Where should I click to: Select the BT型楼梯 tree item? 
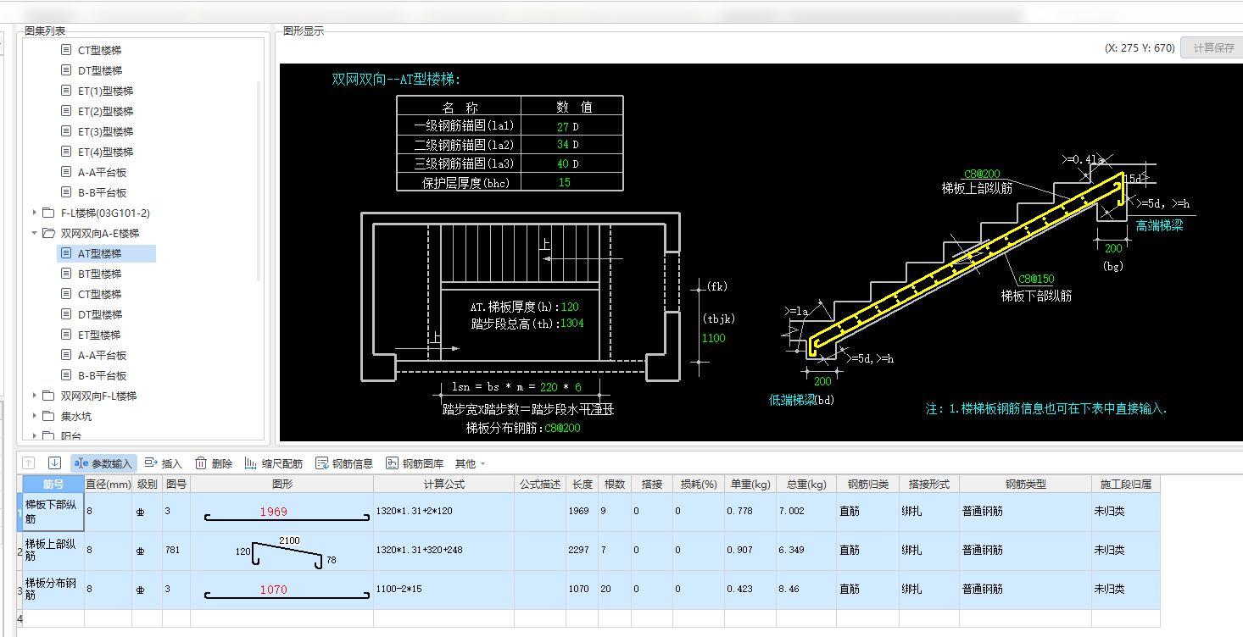click(100, 274)
